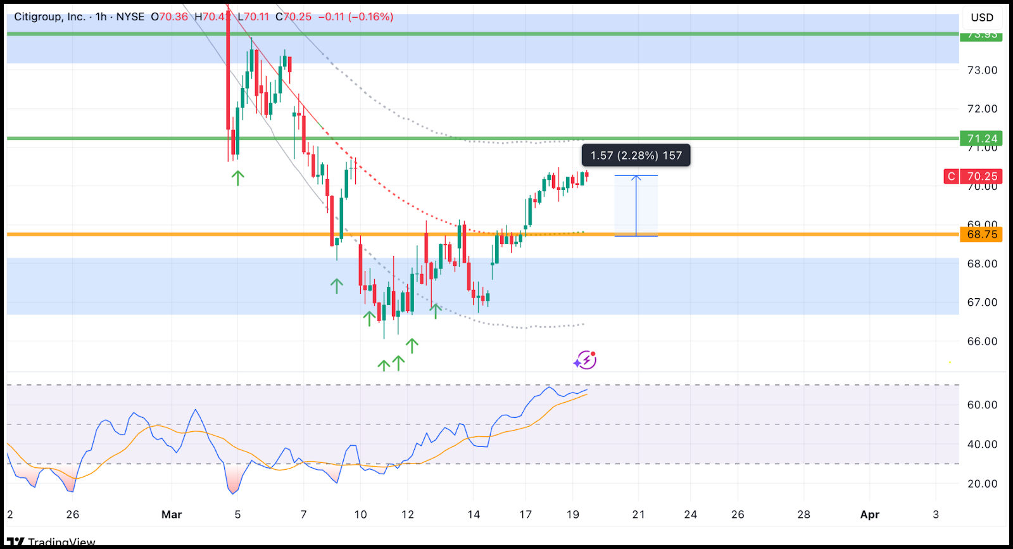This screenshot has height=549, width=1013.
Task: Select the blue price range measurement box
Action: (x=636, y=206)
